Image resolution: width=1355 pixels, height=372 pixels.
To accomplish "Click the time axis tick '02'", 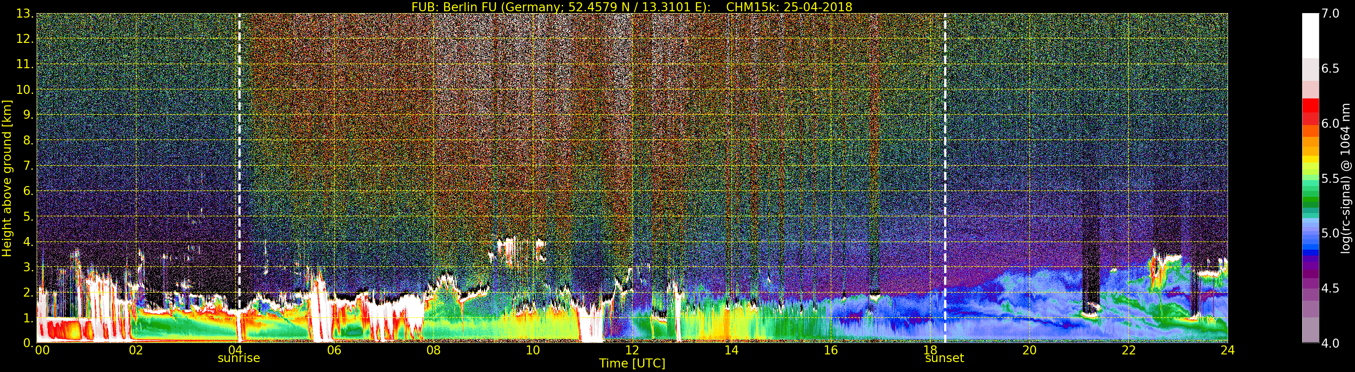I will click(x=136, y=350).
